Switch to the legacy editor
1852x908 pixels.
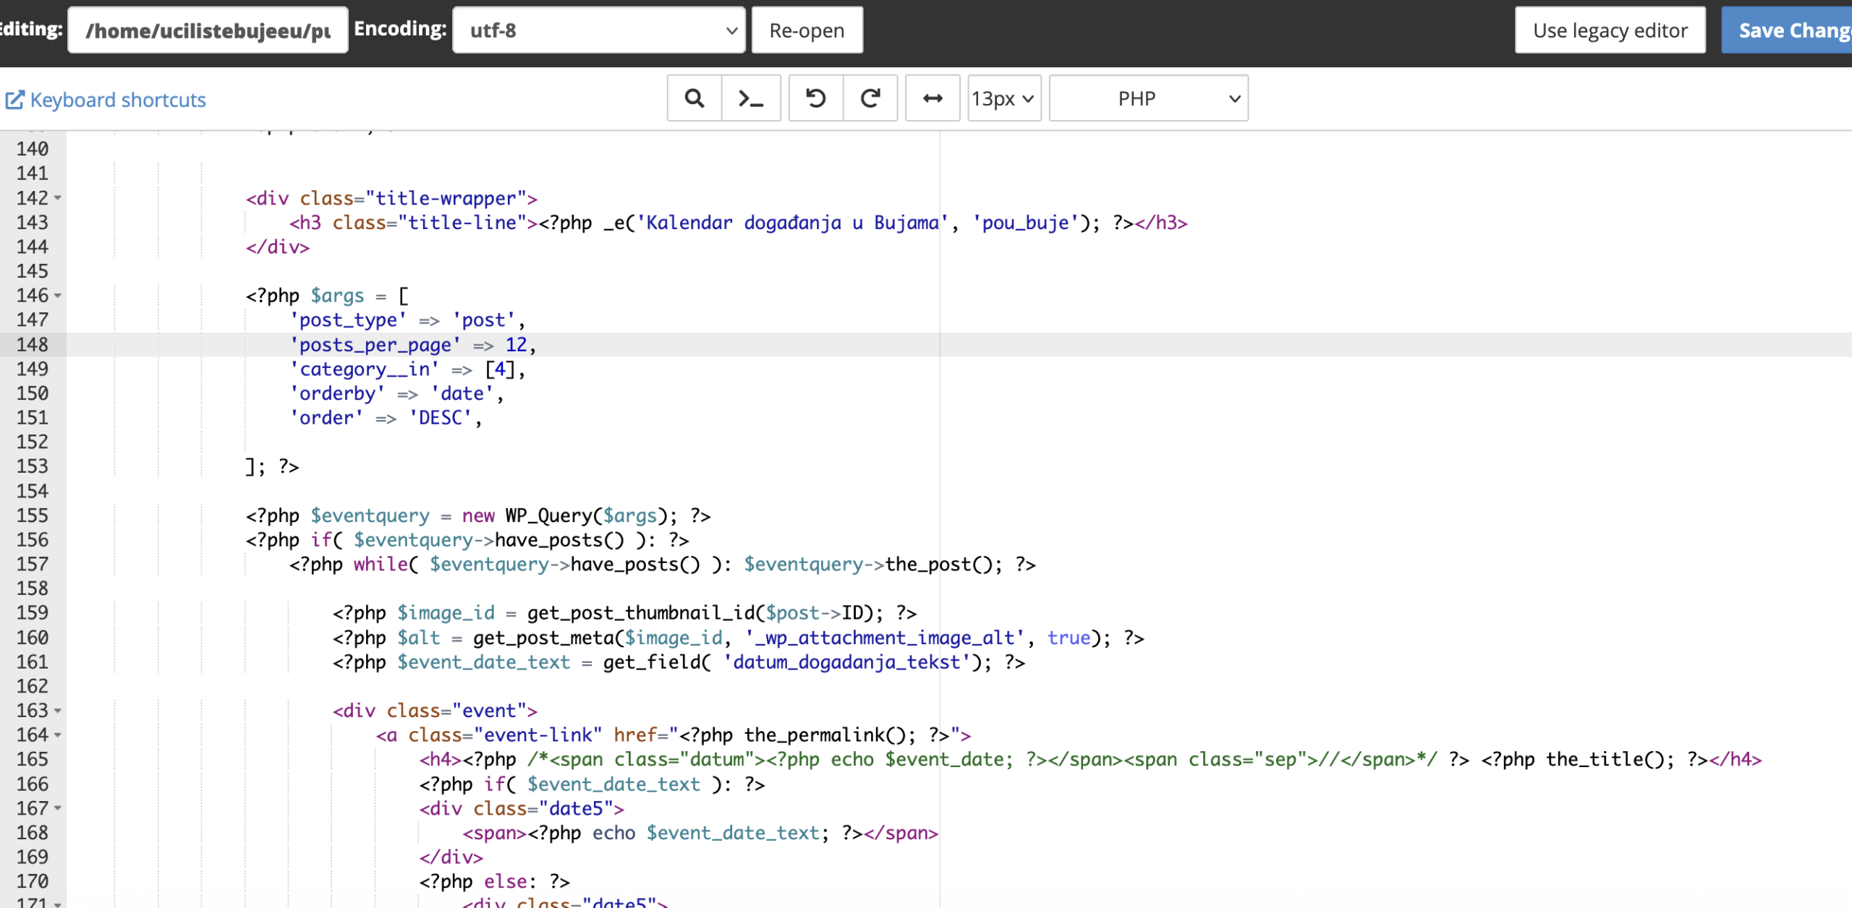pyautogui.click(x=1610, y=30)
